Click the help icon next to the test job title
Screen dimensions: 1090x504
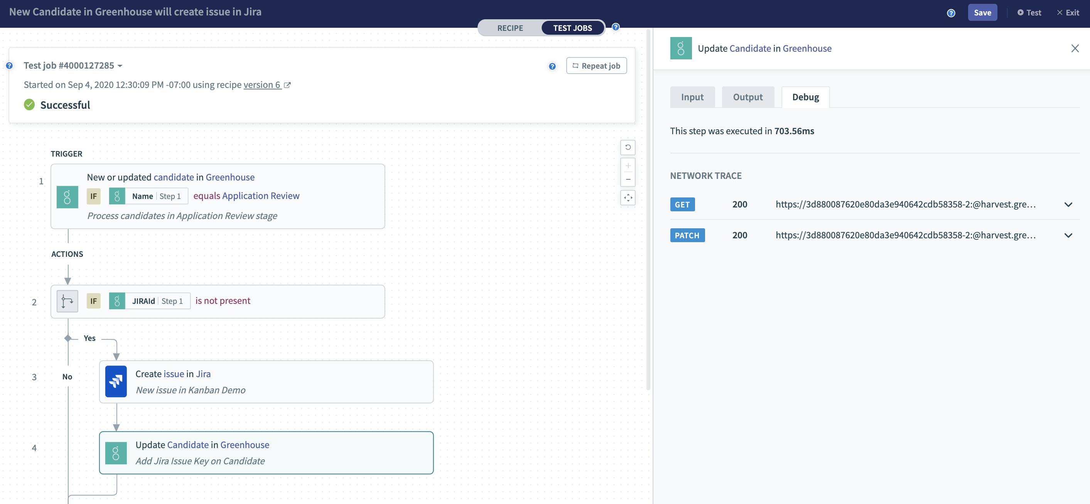point(9,66)
